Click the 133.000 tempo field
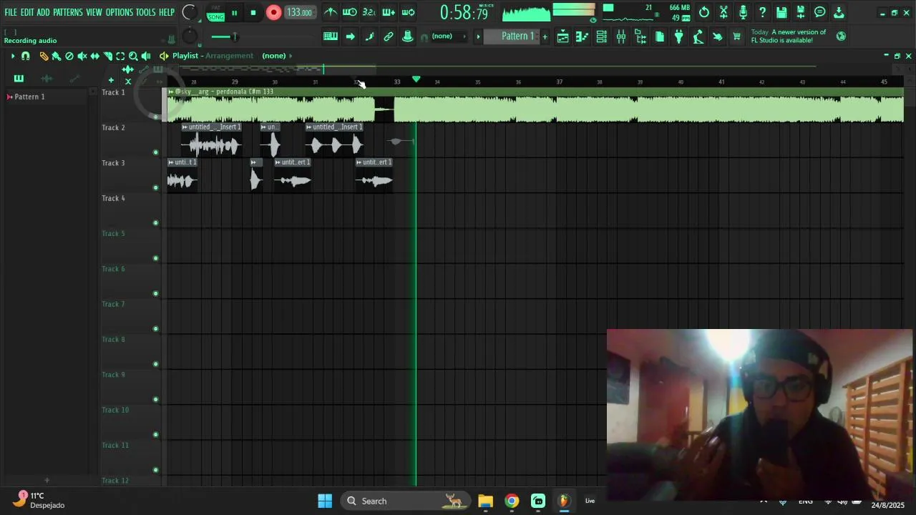This screenshot has width=916, height=515. 299,12
